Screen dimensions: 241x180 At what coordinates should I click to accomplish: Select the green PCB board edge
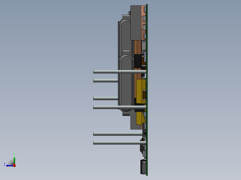pos(147,90)
